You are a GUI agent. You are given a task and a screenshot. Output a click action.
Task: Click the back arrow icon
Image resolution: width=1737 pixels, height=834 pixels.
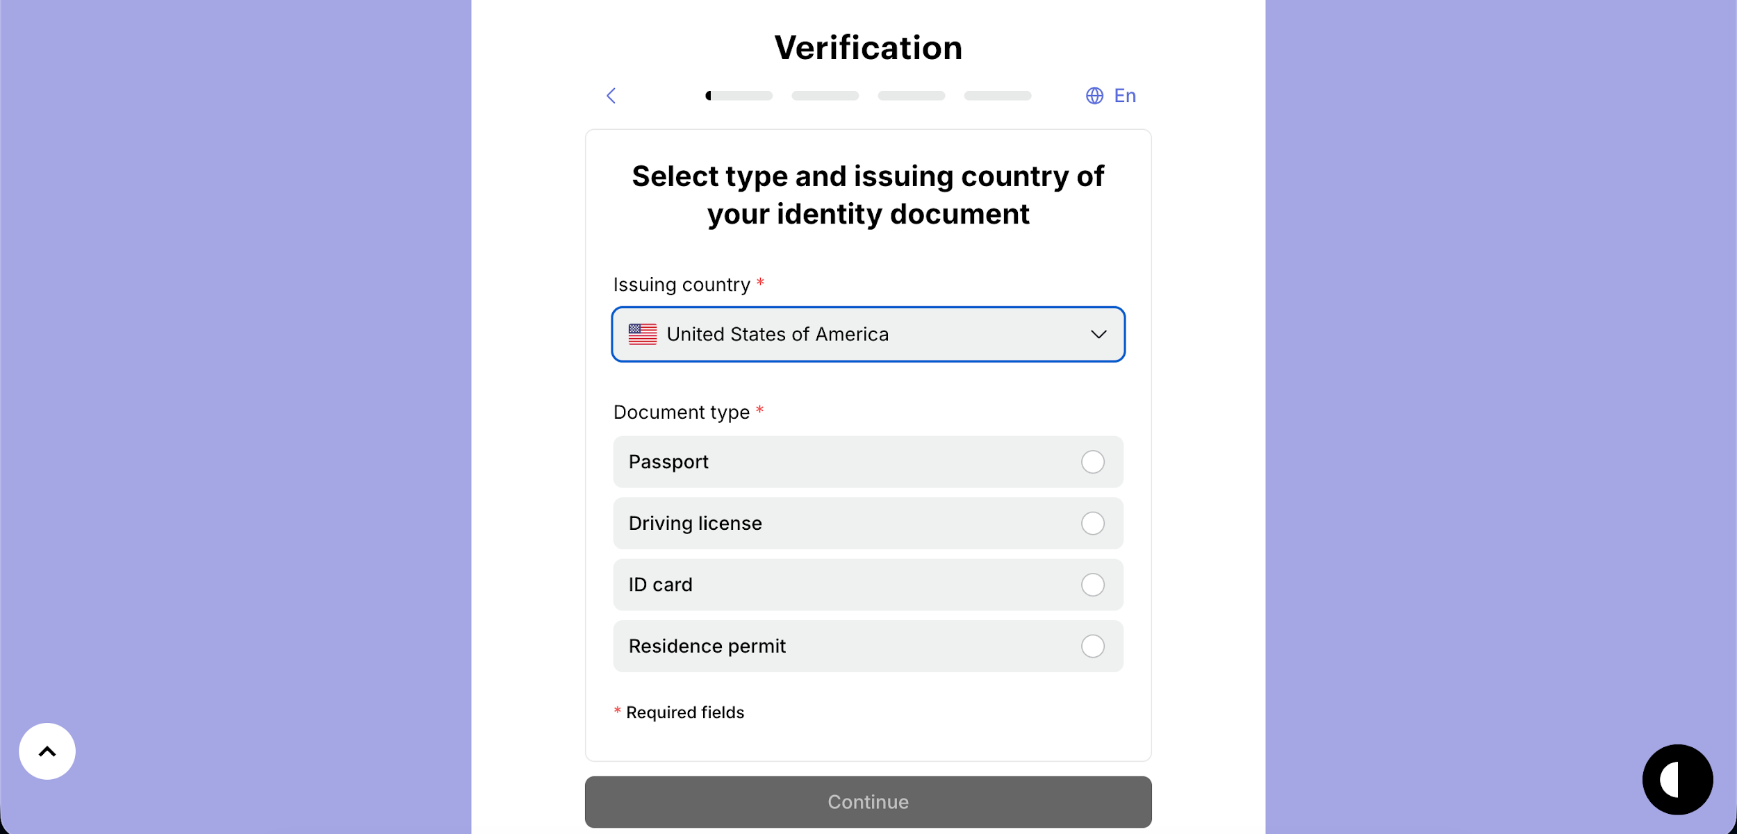coord(611,96)
